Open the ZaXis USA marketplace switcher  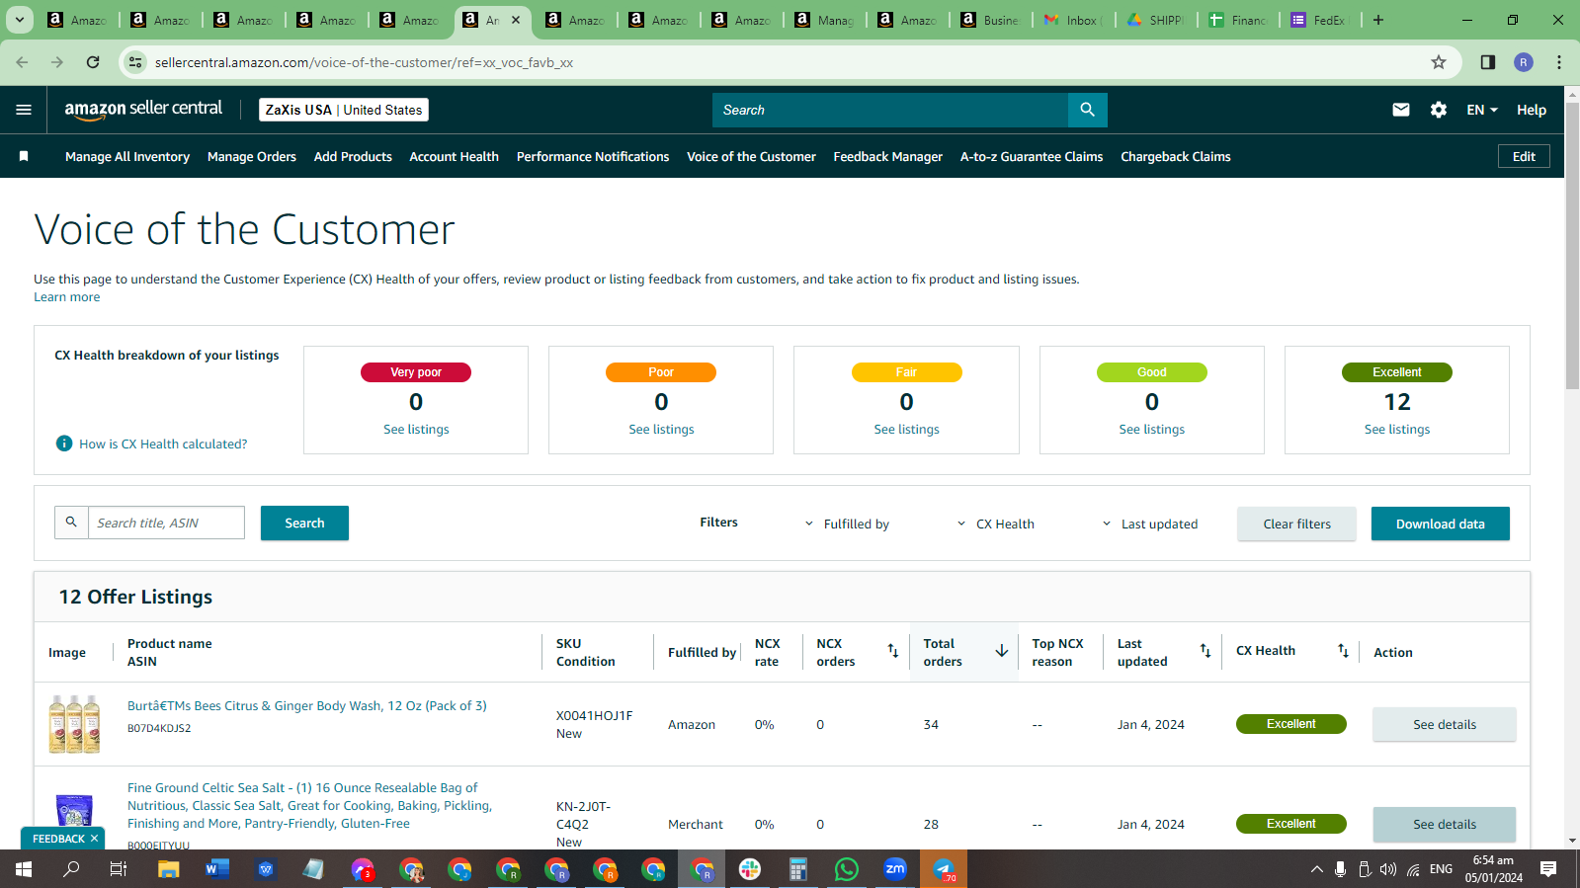[x=344, y=110]
